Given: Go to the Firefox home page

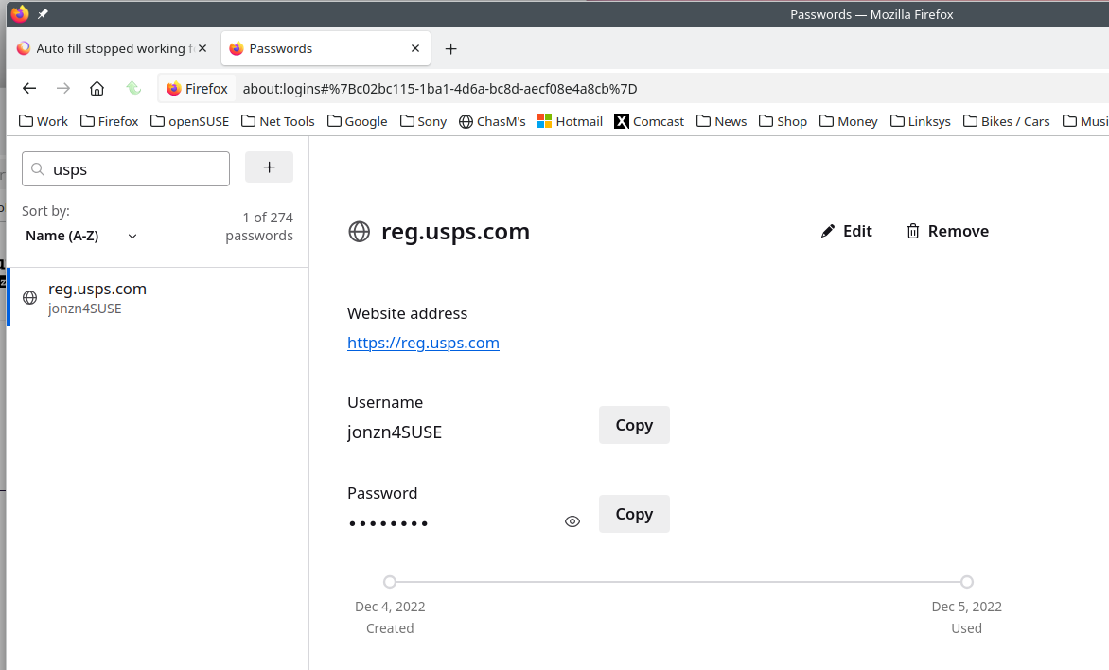Looking at the screenshot, I should coord(97,88).
